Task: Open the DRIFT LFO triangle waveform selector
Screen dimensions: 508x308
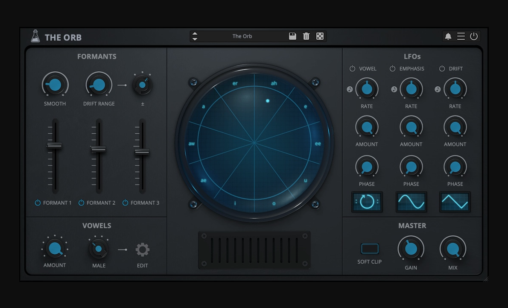Action: point(455,202)
